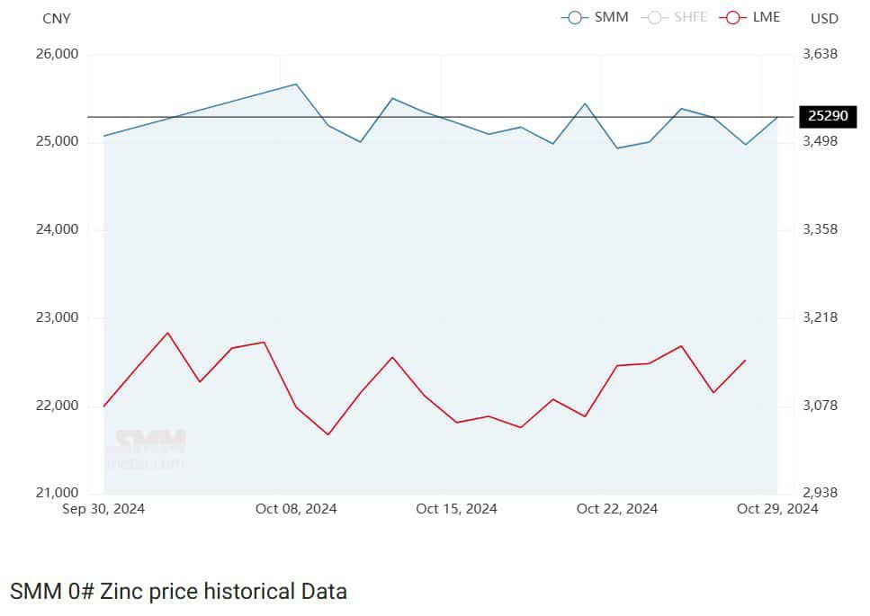This screenshot has width=870, height=616.
Task: Click the CNY axis unit label
Action: [57, 18]
